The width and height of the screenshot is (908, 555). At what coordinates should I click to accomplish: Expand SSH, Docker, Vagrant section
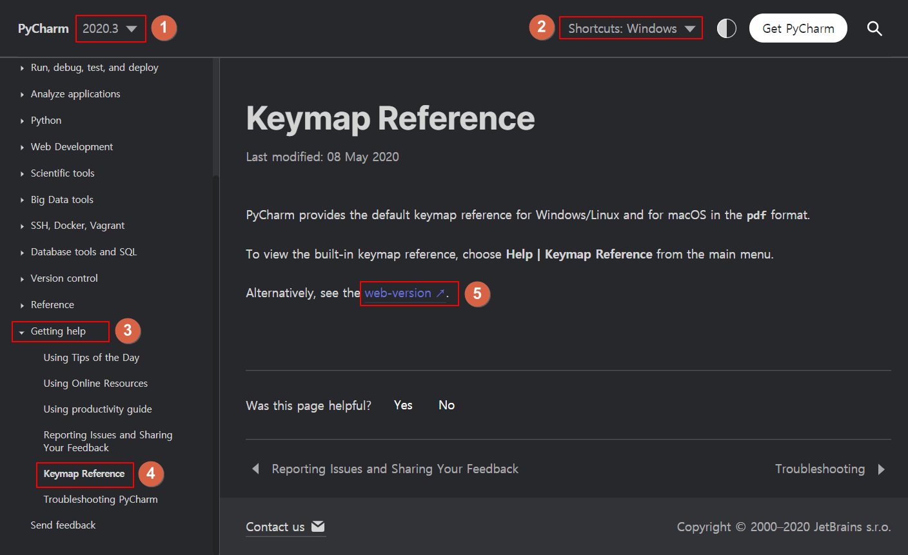77,226
